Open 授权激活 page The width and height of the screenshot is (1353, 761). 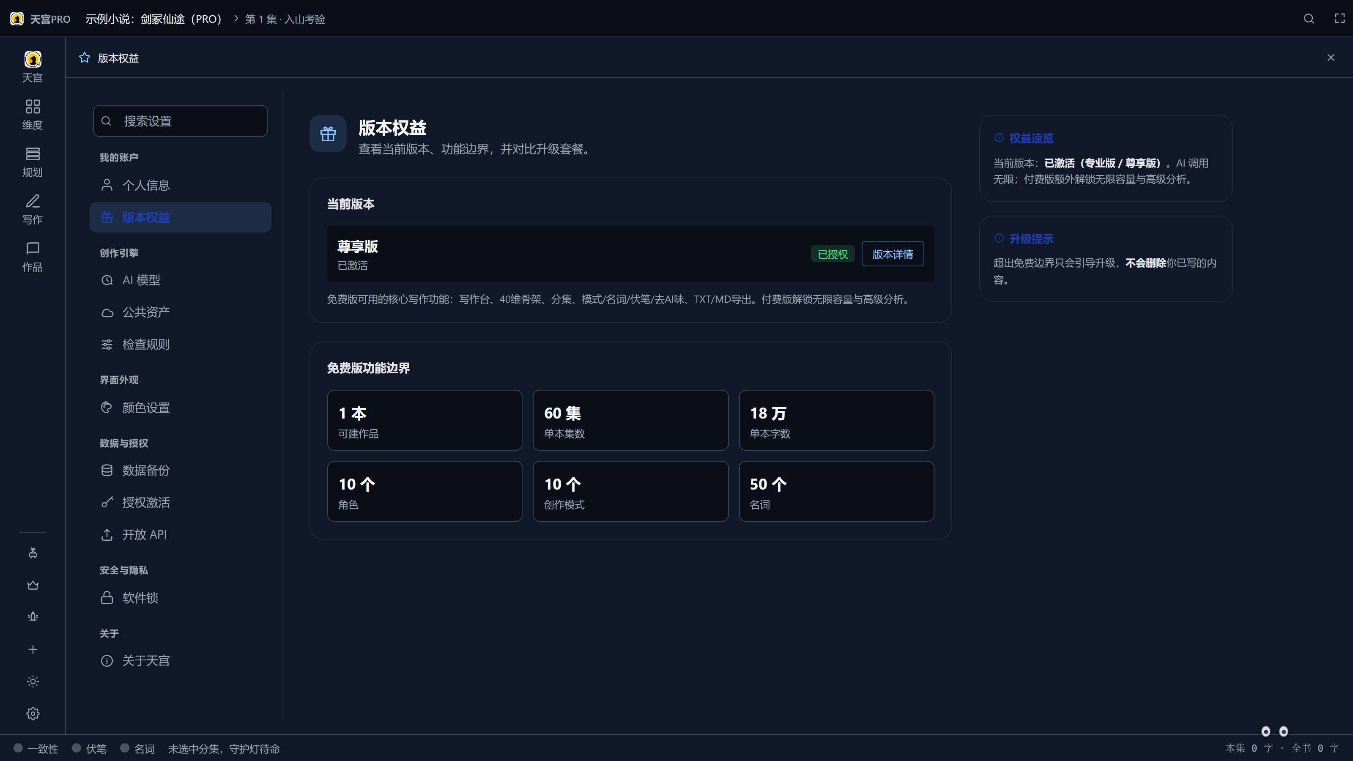pyautogui.click(x=180, y=502)
